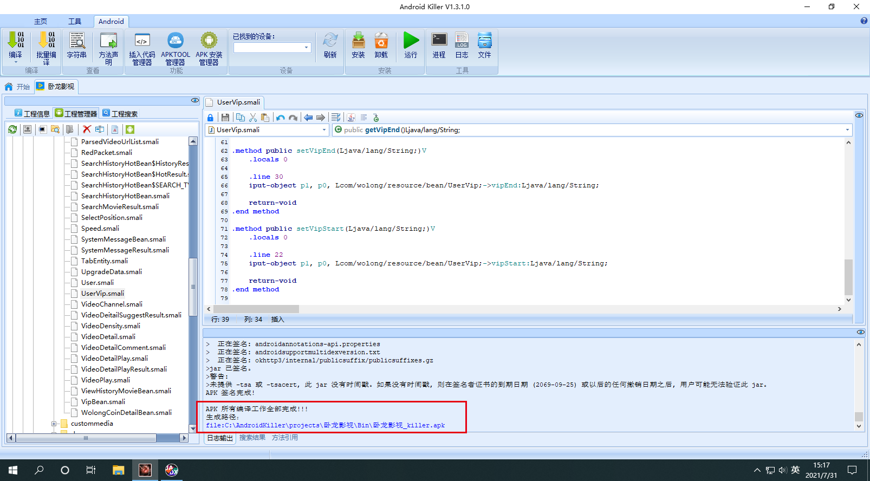This screenshot has width=870, height=481.
Task: Expand the 编译 dropdown arrow under compile
Action: click(x=16, y=62)
